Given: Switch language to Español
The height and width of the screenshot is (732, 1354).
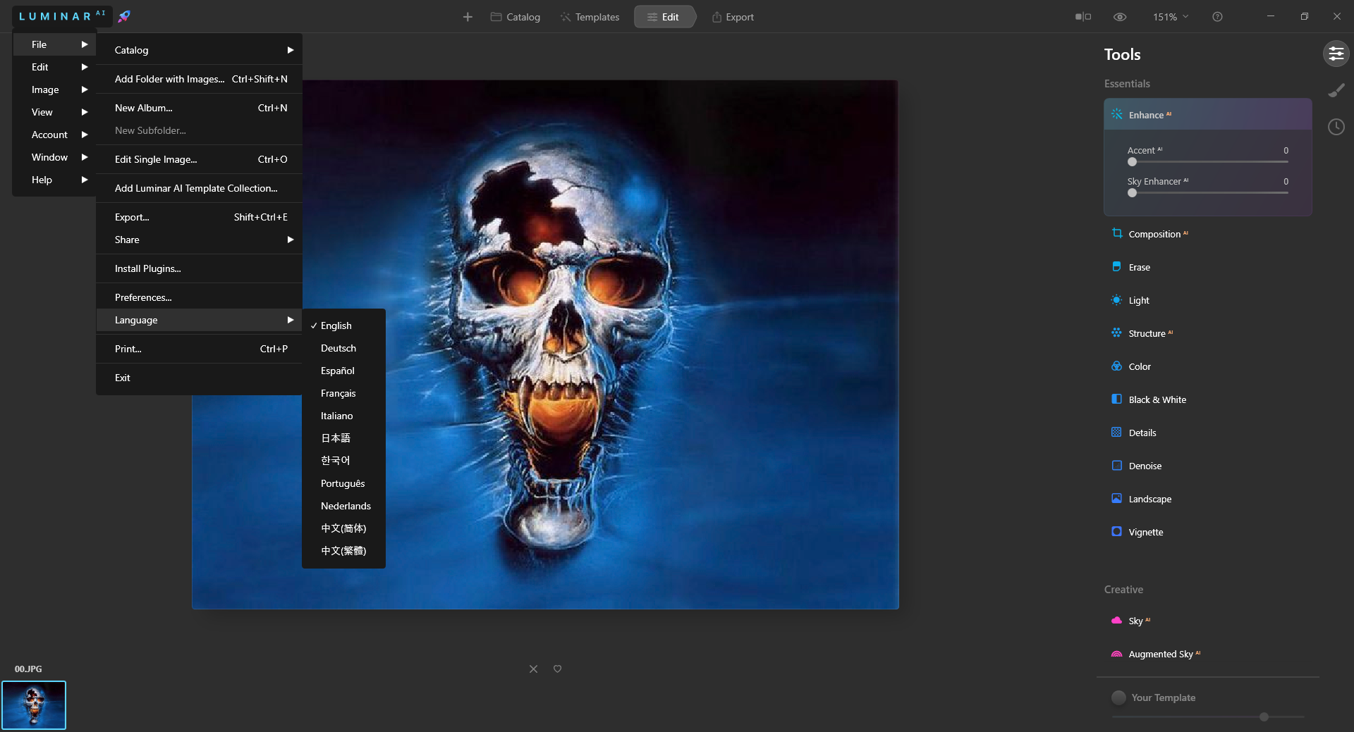Looking at the screenshot, I should tap(343, 371).
